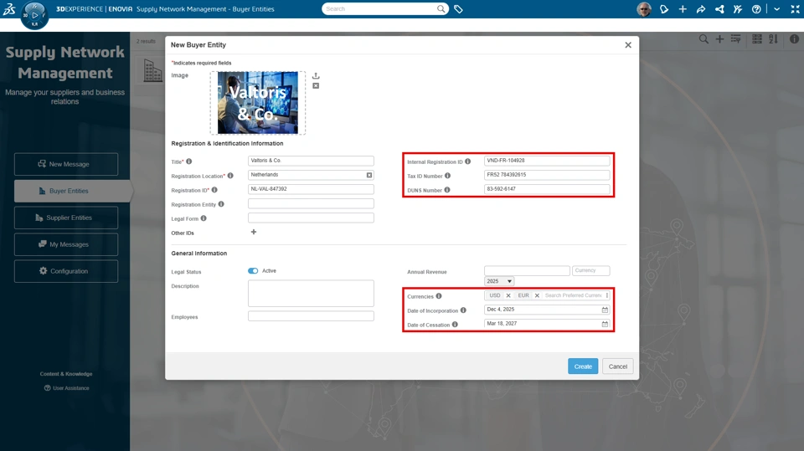Screen dimensions: 804x451
Task: Add another ID with plus icon
Action: 253,232
